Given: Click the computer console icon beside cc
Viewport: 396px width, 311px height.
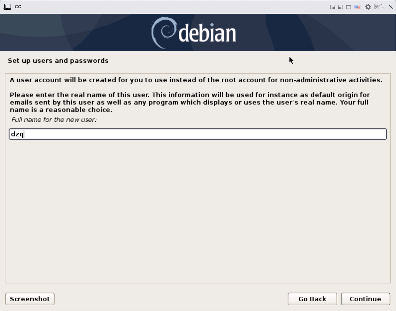Looking at the screenshot, I should coord(7,7).
